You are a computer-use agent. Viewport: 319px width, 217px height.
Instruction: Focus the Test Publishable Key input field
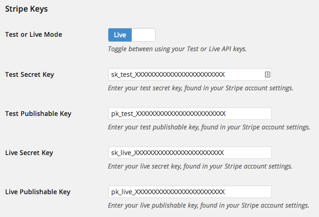click(190, 114)
